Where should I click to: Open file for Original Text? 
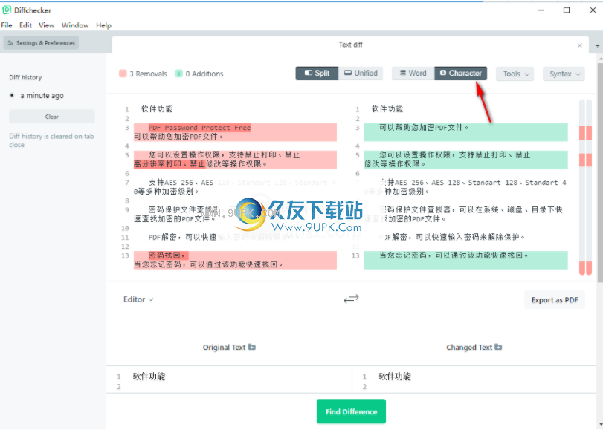[252, 347]
